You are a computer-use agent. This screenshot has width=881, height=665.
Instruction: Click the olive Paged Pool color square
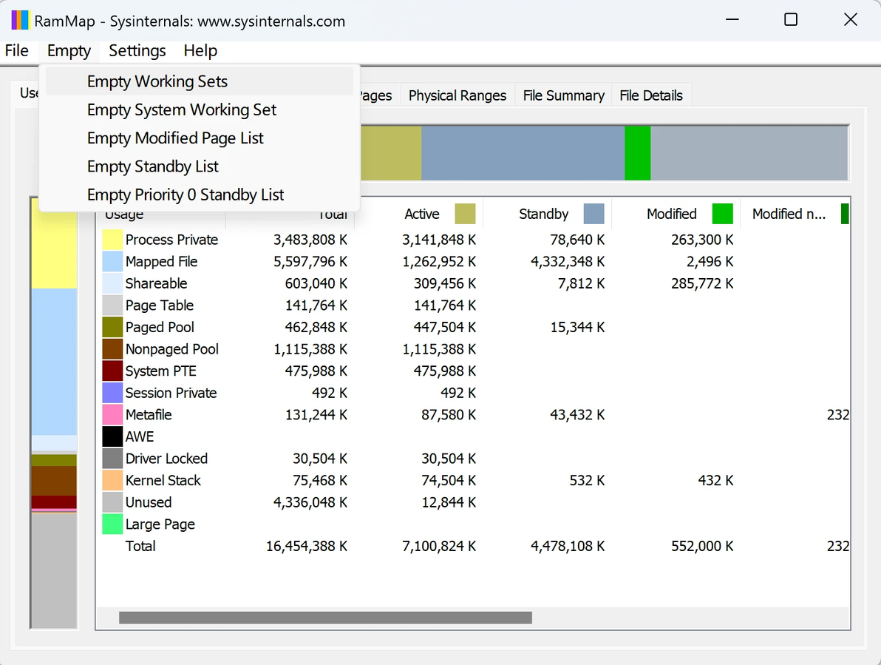[x=112, y=327]
